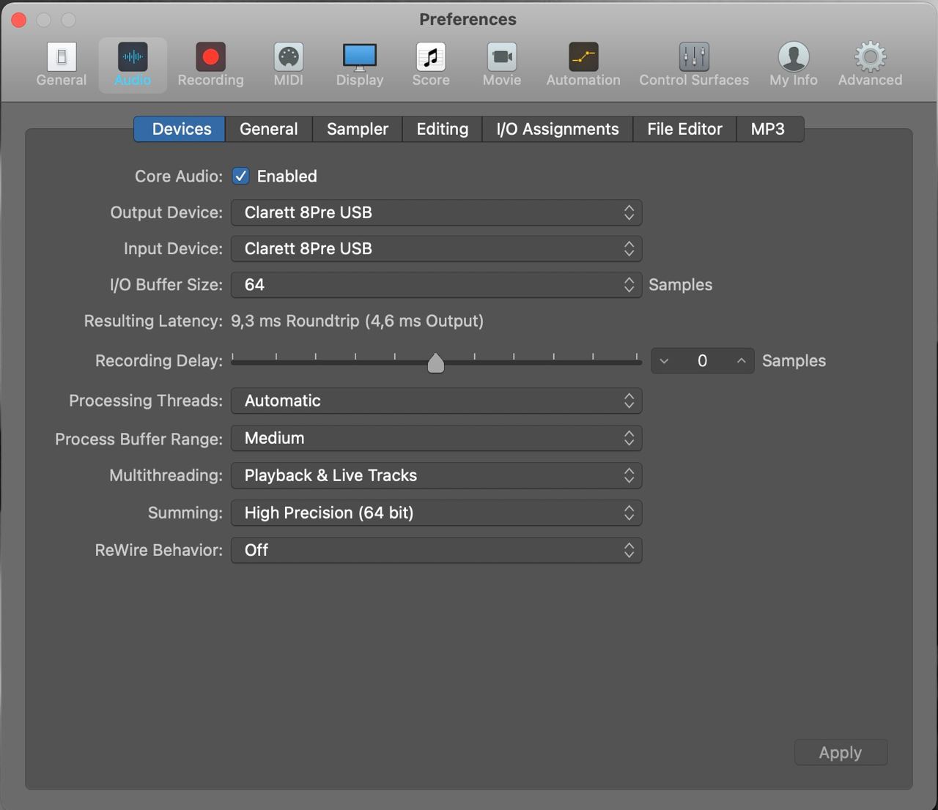Screen dimensions: 938x810
Task: Open the Display preferences monitor icon
Action: coord(360,57)
